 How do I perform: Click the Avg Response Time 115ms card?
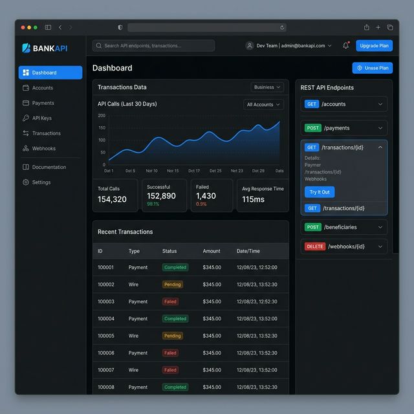pos(263,195)
